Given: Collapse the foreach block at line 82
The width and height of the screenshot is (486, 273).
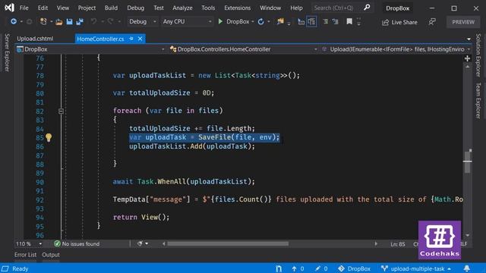Looking at the screenshot, I should click(x=61, y=111).
